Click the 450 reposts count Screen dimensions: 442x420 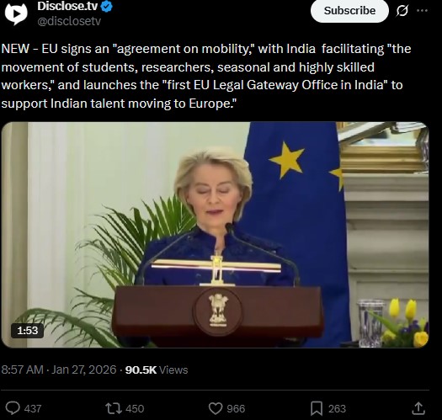pyautogui.click(x=135, y=408)
